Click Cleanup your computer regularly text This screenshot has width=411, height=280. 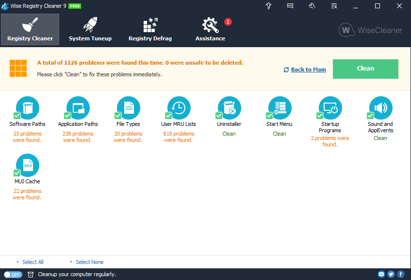(x=77, y=274)
